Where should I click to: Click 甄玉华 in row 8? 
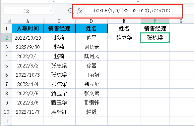click(x=59, y=93)
